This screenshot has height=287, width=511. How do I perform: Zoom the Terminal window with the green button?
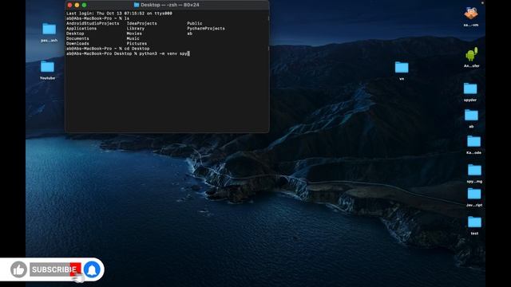click(84, 5)
